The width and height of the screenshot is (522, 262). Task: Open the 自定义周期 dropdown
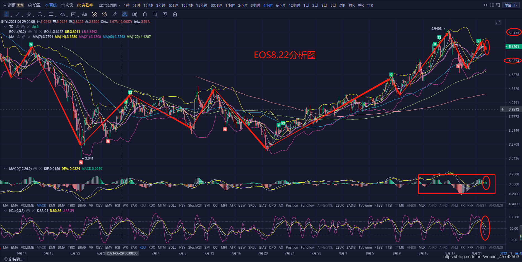(109, 5)
